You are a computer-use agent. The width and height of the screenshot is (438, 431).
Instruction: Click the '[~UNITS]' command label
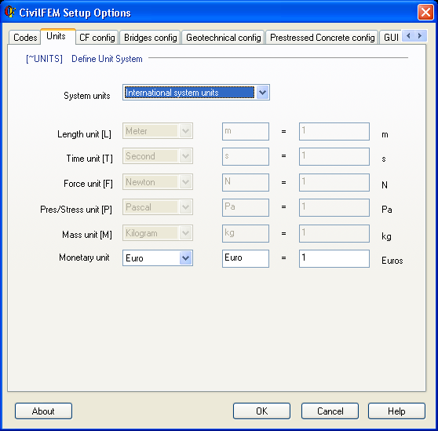44,59
